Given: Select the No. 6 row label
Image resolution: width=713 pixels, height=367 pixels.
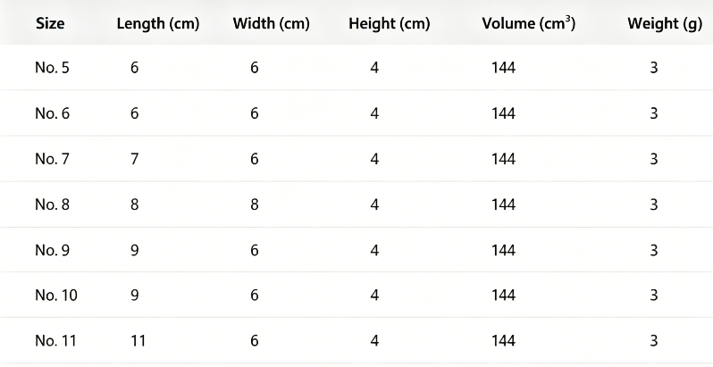Looking at the screenshot, I should (53, 113).
